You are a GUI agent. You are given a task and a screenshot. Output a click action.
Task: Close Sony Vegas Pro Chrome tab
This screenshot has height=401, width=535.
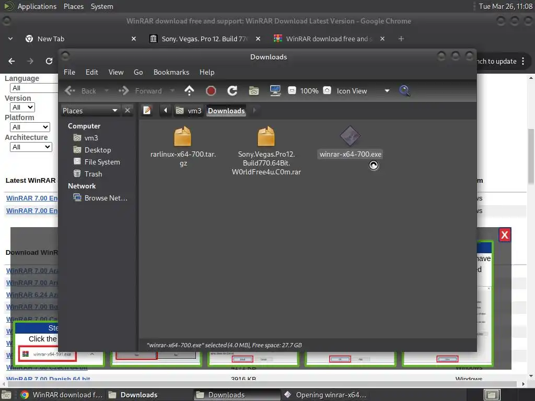click(258, 39)
